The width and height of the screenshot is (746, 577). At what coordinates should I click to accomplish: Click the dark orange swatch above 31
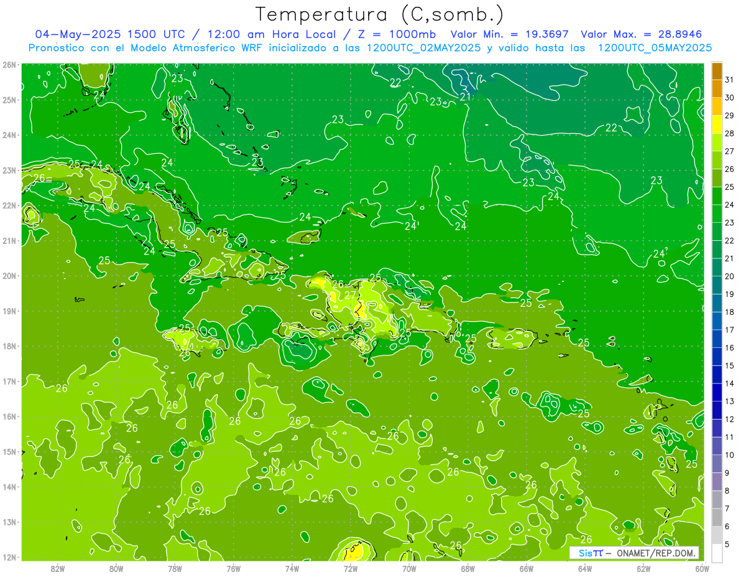(x=717, y=70)
